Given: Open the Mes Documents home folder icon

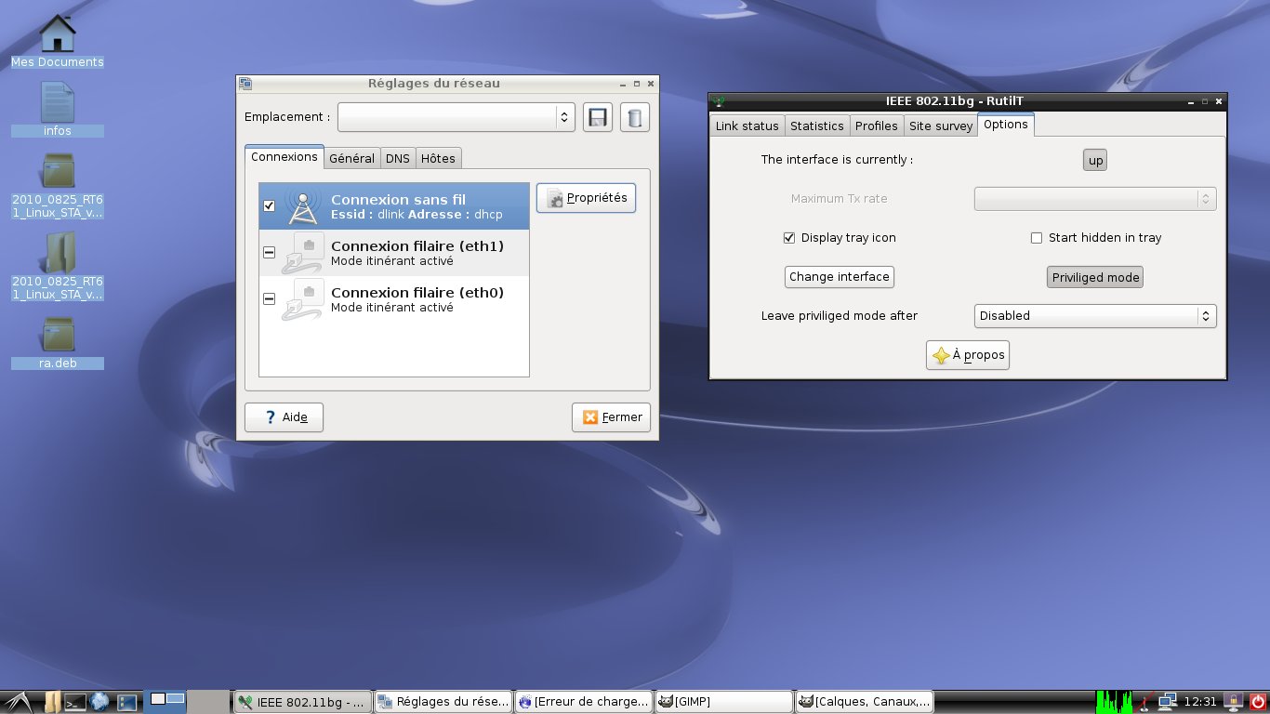Looking at the screenshot, I should tap(58, 34).
